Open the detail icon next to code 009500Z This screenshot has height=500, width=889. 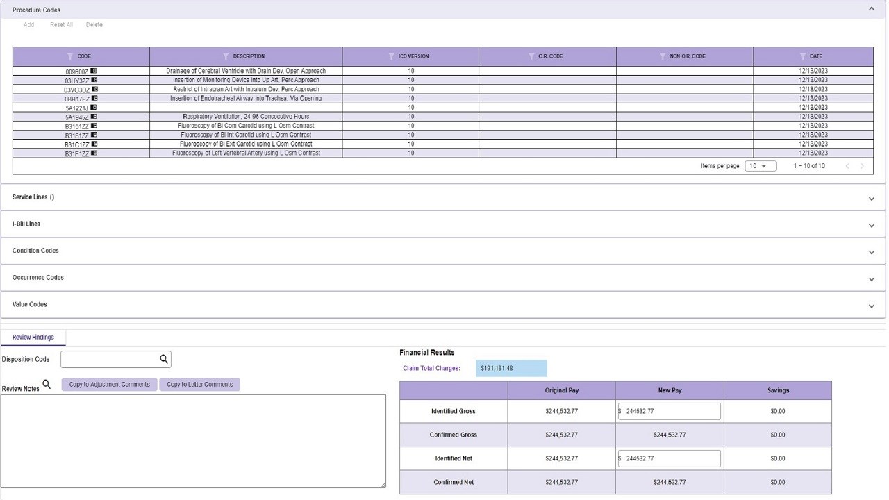click(x=94, y=71)
